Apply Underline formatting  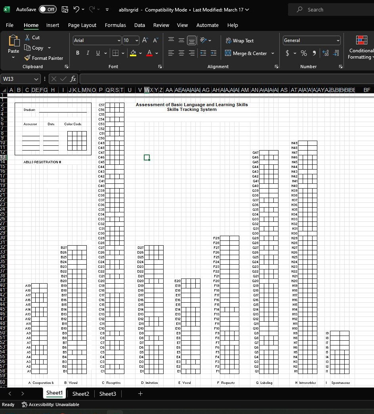pos(98,53)
